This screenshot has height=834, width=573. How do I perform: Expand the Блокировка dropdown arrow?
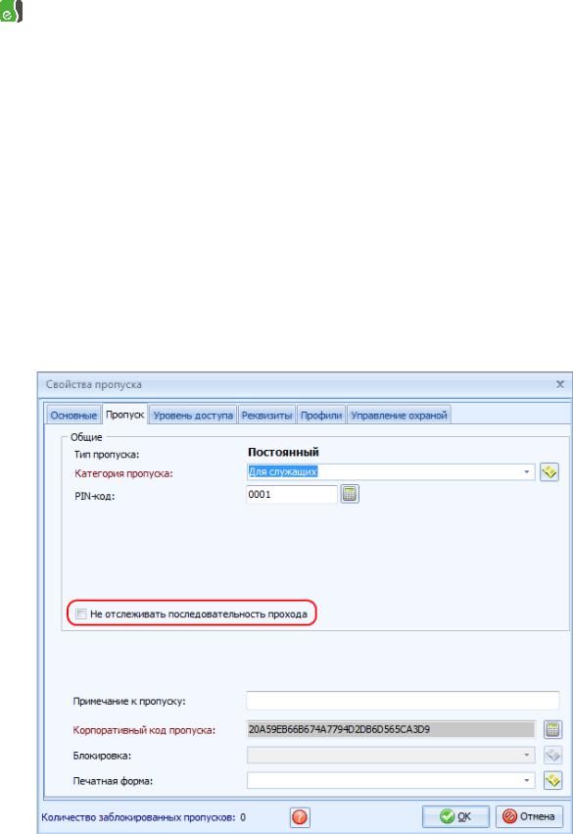[x=526, y=755]
